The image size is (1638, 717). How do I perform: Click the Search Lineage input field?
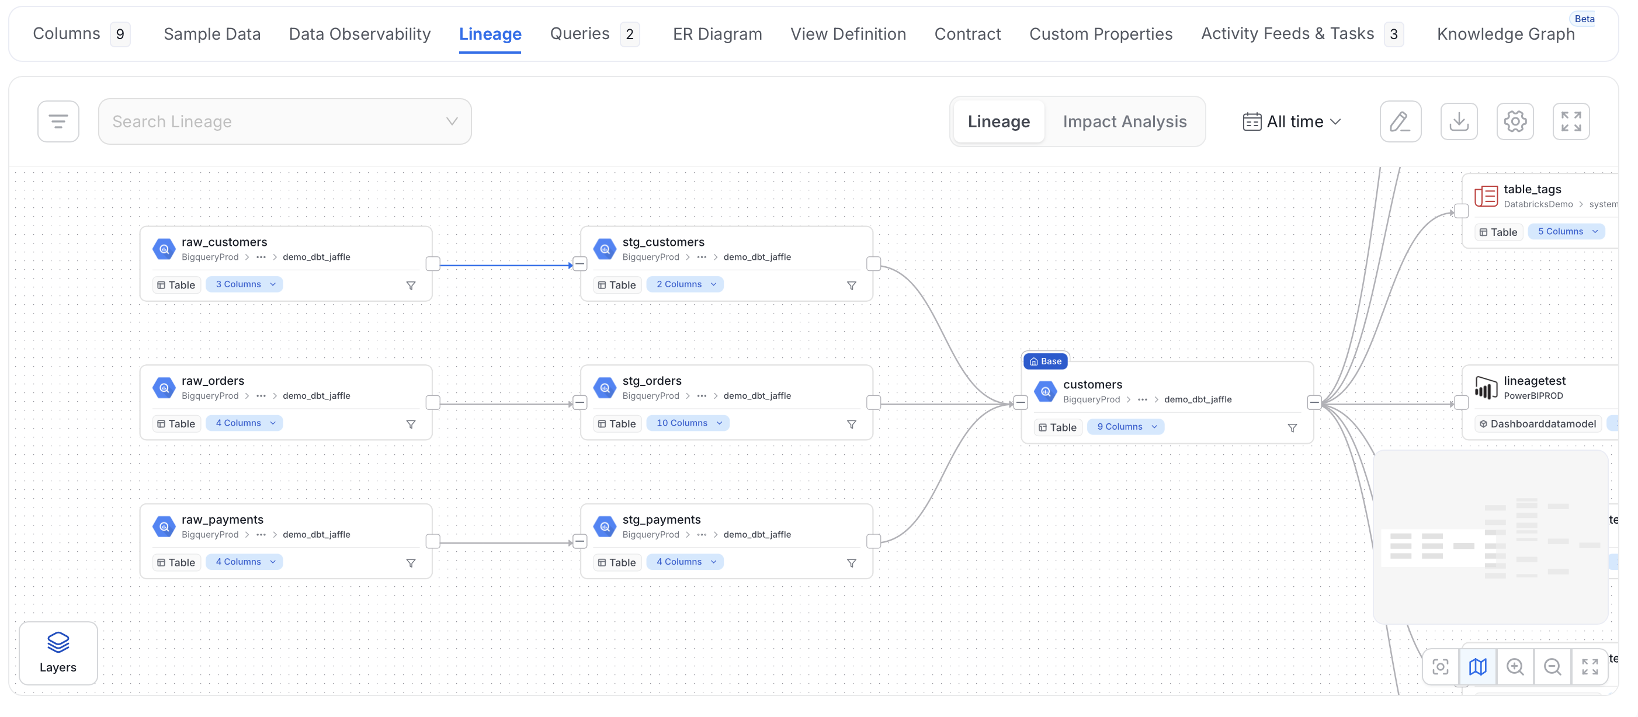tap(285, 121)
